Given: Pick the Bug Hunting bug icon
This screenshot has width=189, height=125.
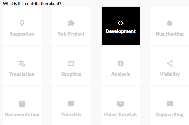Looking at the screenshot, I should tap(170, 23).
